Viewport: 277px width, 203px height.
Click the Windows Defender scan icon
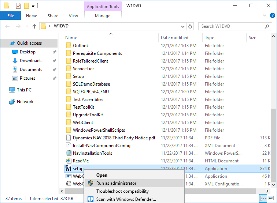tap(91, 199)
